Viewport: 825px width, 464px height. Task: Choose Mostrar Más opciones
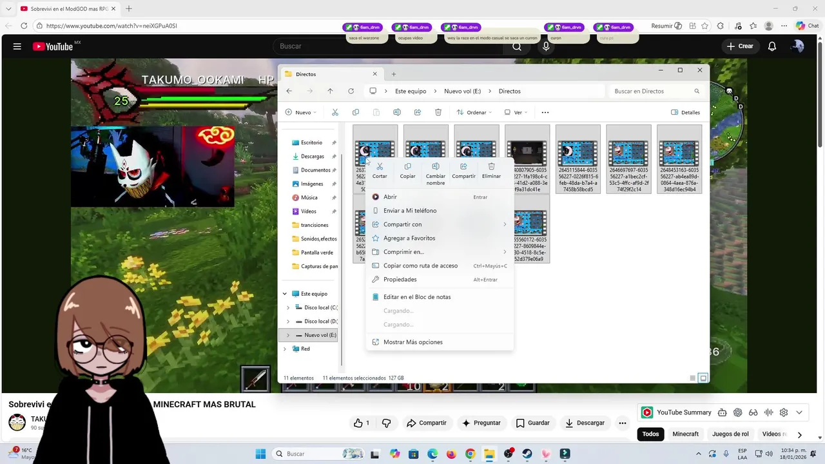[x=440, y=342]
